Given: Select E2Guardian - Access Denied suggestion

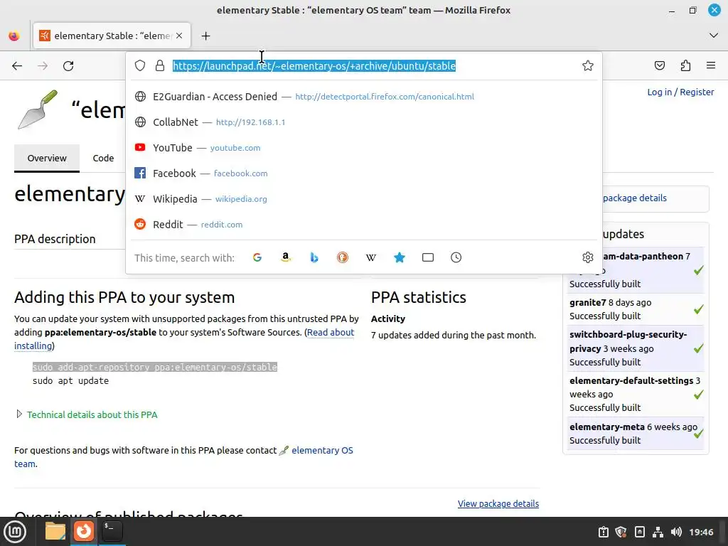Looking at the screenshot, I should click(x=364, y=97).
